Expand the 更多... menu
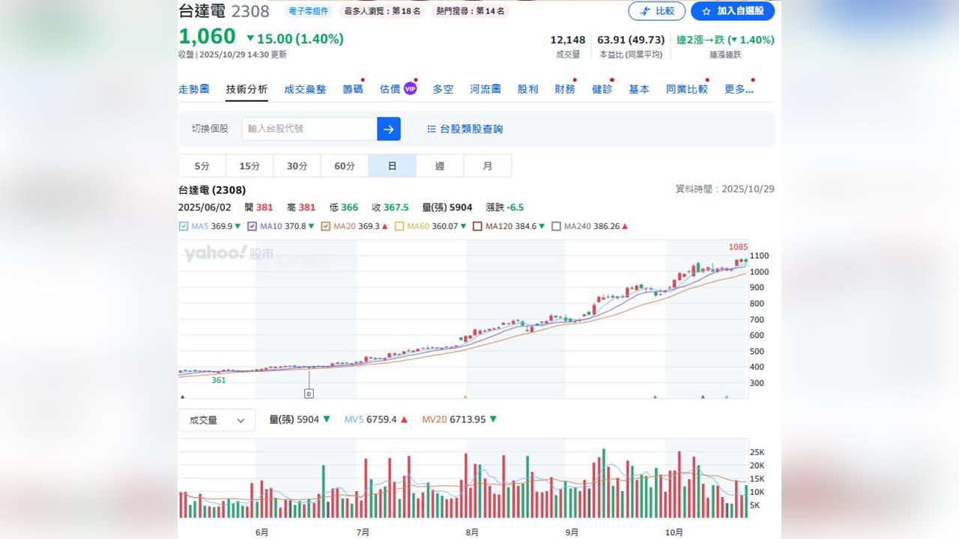Image resolution: width=959 pixels, height=539 pixels. pos(738,88)
